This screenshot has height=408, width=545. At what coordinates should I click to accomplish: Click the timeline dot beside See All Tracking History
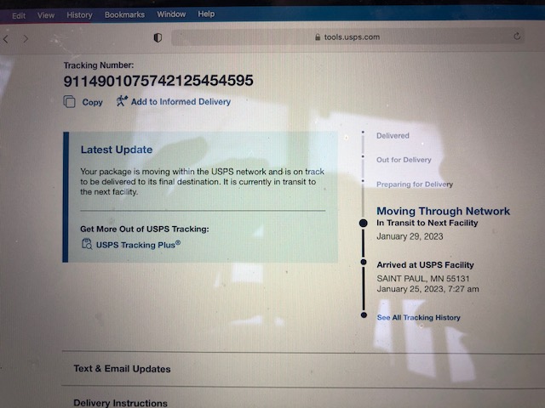tap(364, 315)
